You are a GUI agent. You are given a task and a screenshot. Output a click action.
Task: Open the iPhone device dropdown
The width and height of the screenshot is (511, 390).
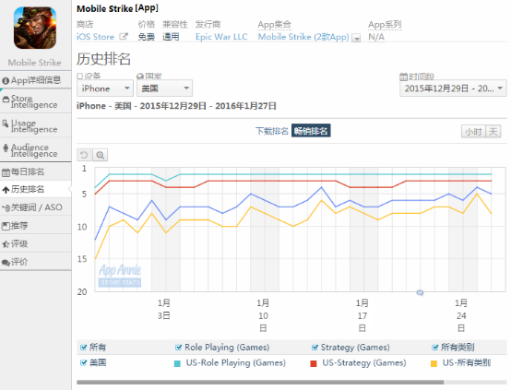point(105,89)
